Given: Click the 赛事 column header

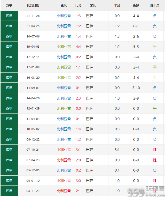Looking at the screenshot, I should tap(9, 5).
